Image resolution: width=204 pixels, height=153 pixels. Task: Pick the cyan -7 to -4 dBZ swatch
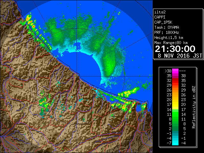tap(175, 143)
